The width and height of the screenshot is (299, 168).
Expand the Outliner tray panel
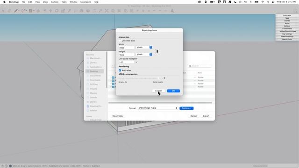point(287,26)
